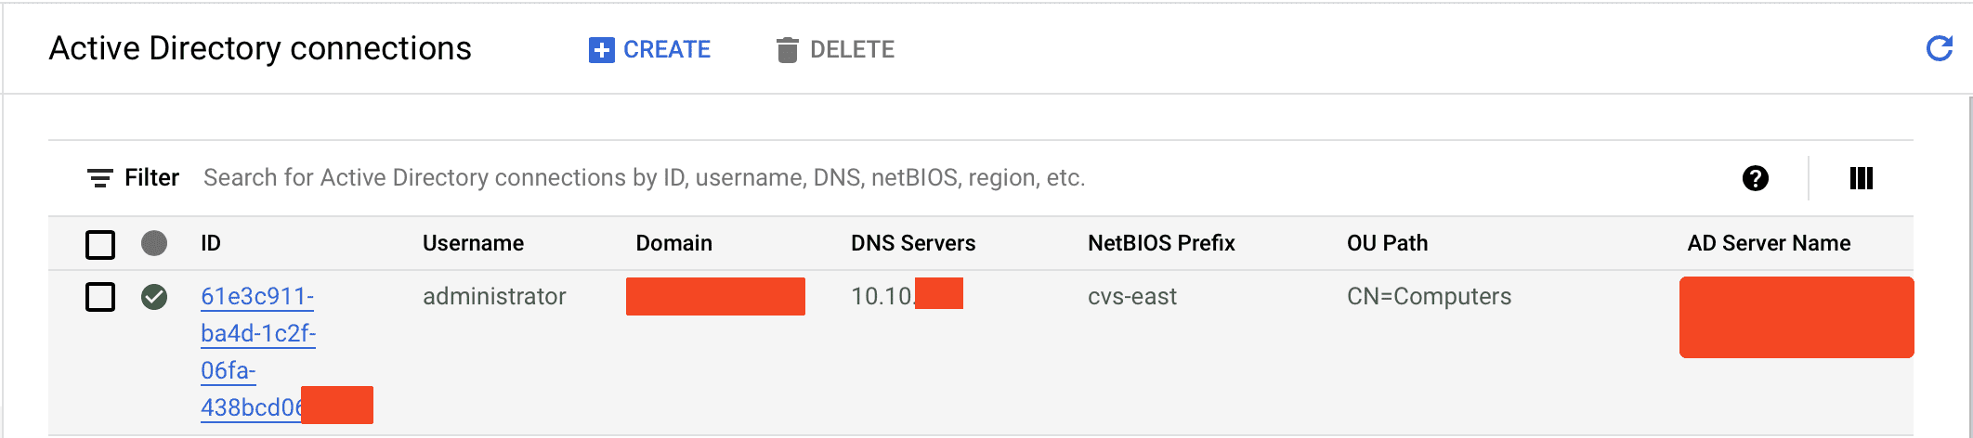Open the filter help question mark
This screenshot has height=438, width=1973.
click(x=1755, y=178)
